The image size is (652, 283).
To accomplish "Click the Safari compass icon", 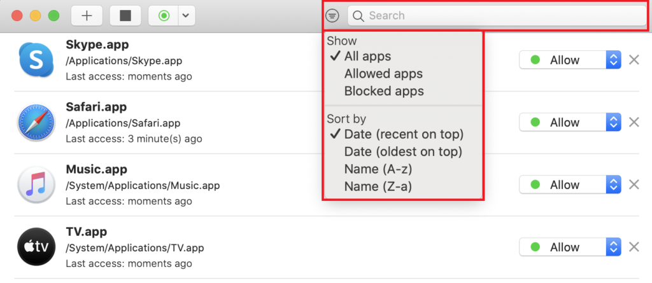I will (34, 122).
